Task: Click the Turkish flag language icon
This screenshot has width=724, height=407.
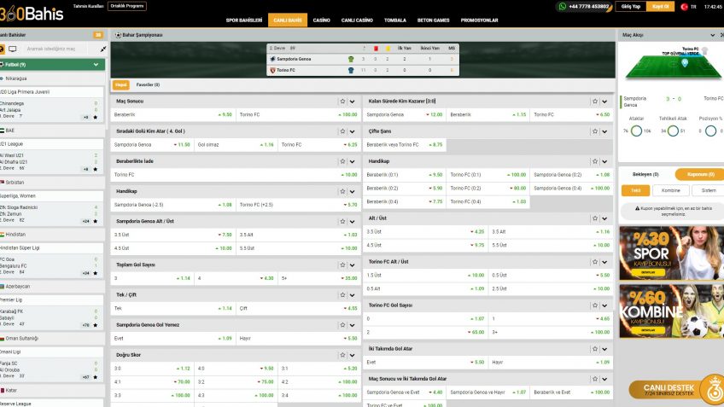Action: (x=684, y=6)
